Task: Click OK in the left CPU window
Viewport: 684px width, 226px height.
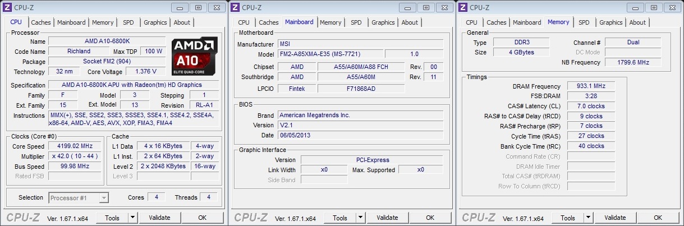Action: (202, 218)
